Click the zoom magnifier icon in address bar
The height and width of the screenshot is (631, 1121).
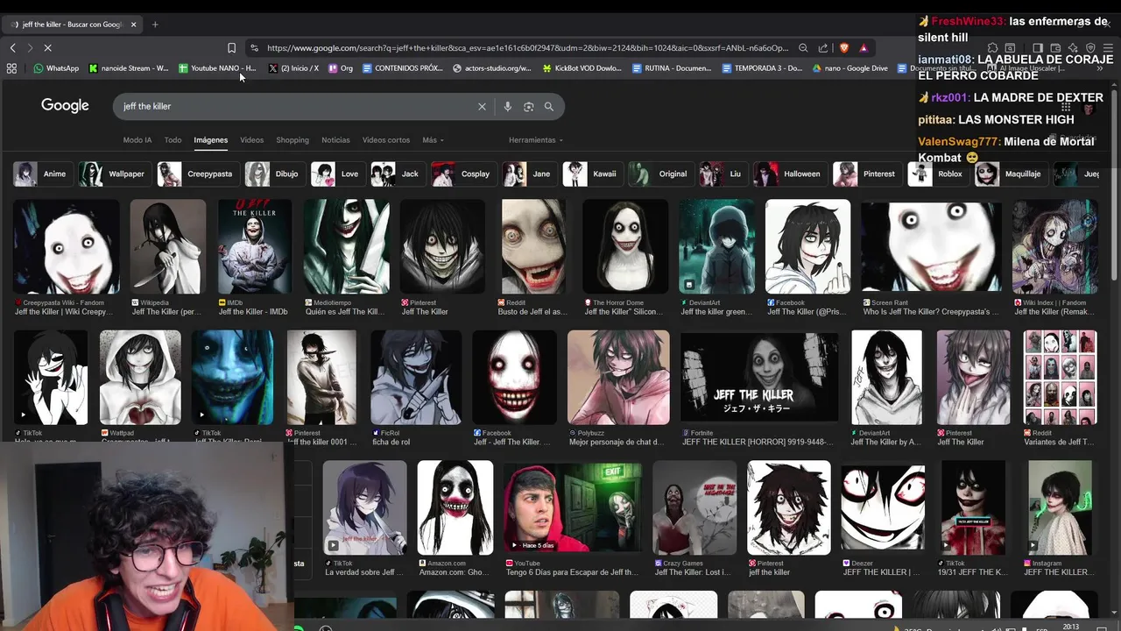pyautogui.click(x=803, y=48)
